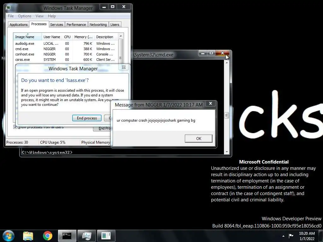Select the conhost.exe process row
Viewport: 323px width, 242px height.
coord(66,54)
